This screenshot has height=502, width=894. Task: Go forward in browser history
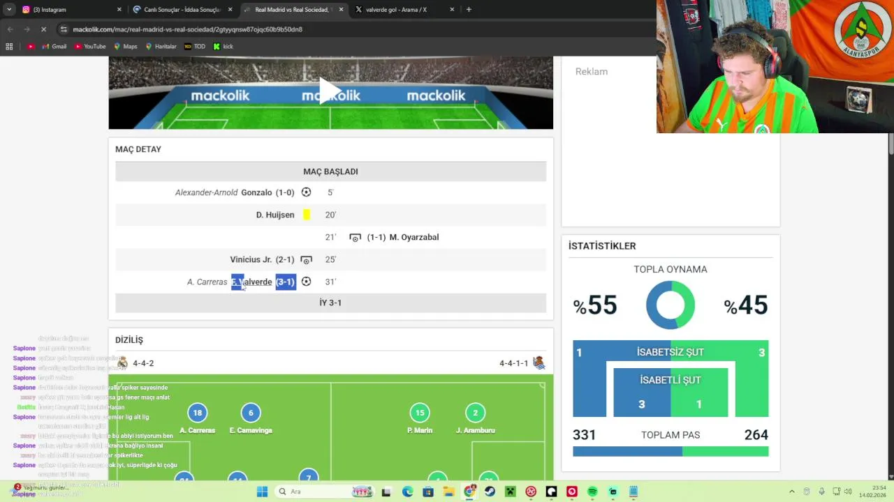tap(27, 29)
